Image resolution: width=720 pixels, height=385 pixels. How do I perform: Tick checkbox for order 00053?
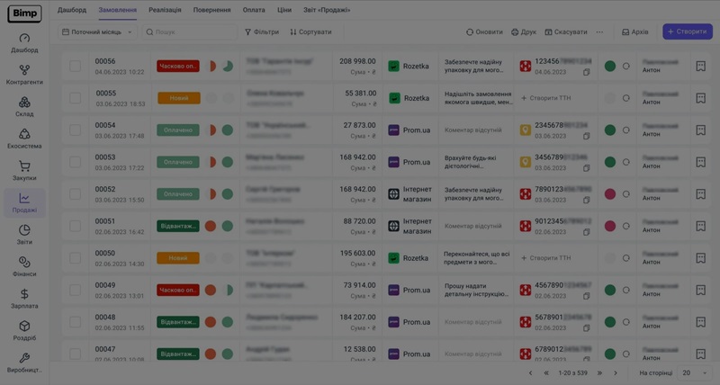pos(75,162)
